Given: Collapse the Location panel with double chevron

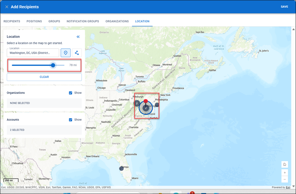Looking at the screenshot, I should [x=78, y=37].
